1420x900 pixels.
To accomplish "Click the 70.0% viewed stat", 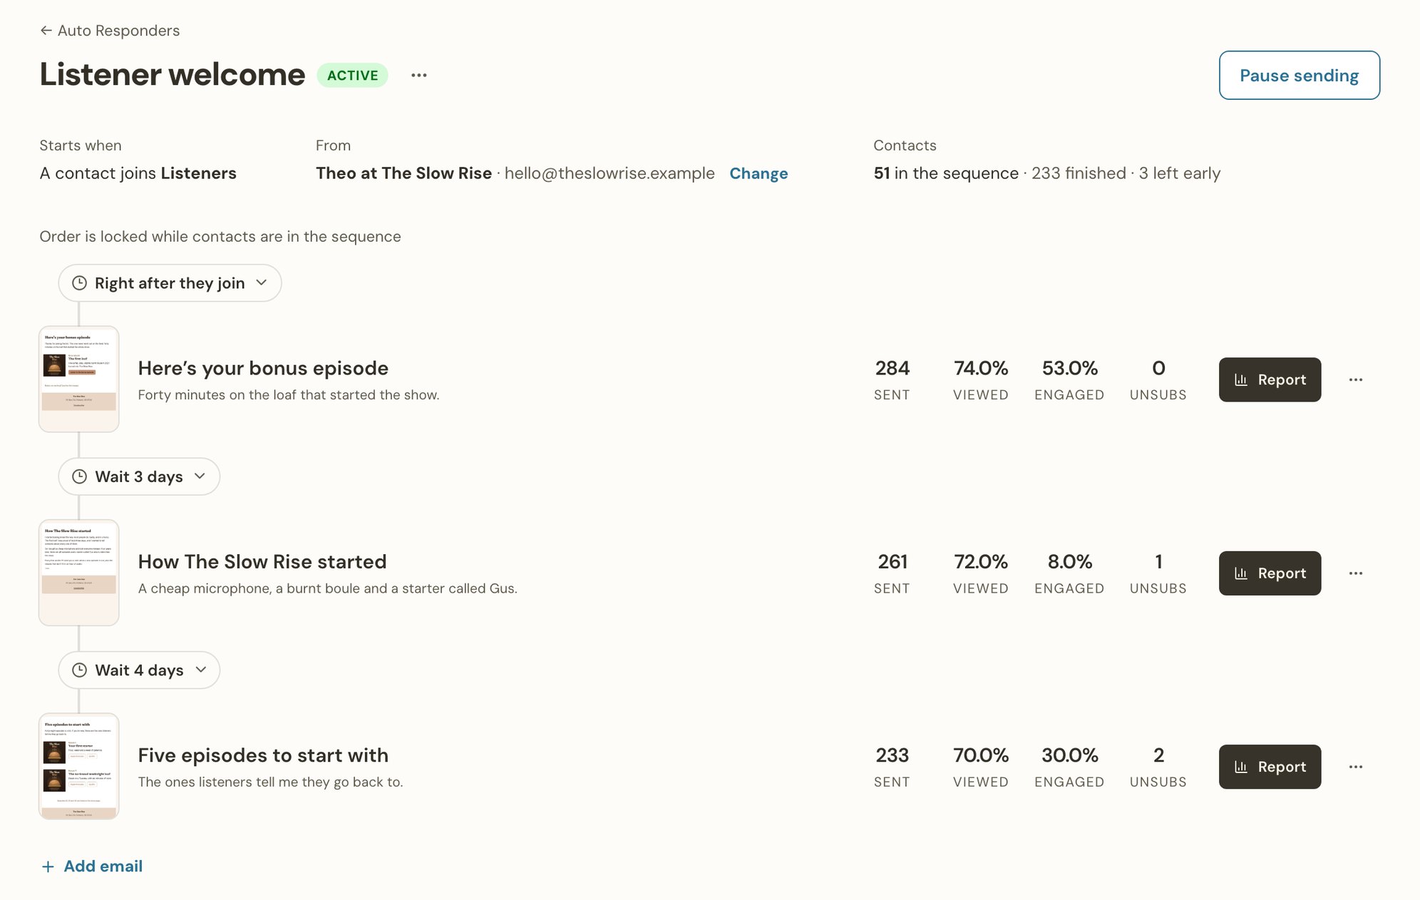I will [981, 755].
